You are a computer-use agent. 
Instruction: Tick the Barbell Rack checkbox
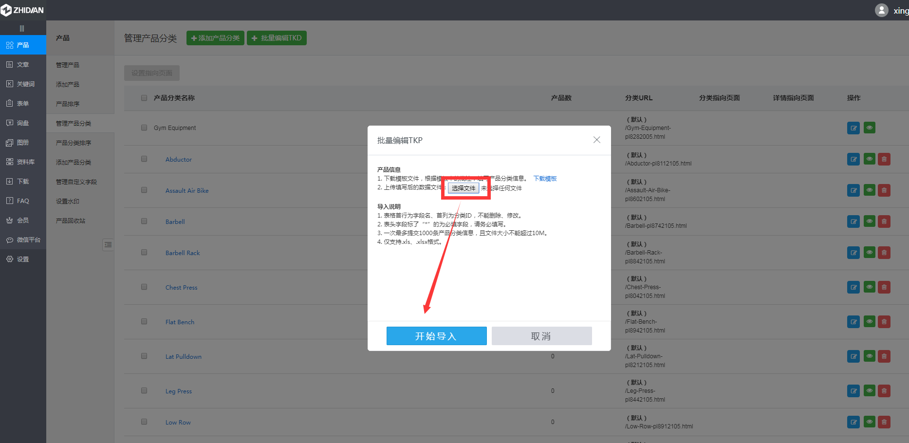(144, 252)
